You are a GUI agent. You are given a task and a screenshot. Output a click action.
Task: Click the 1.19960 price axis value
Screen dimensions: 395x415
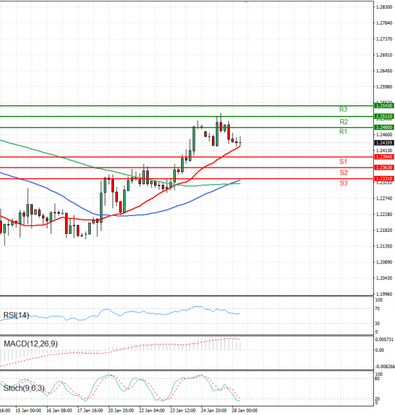[384, 294]
